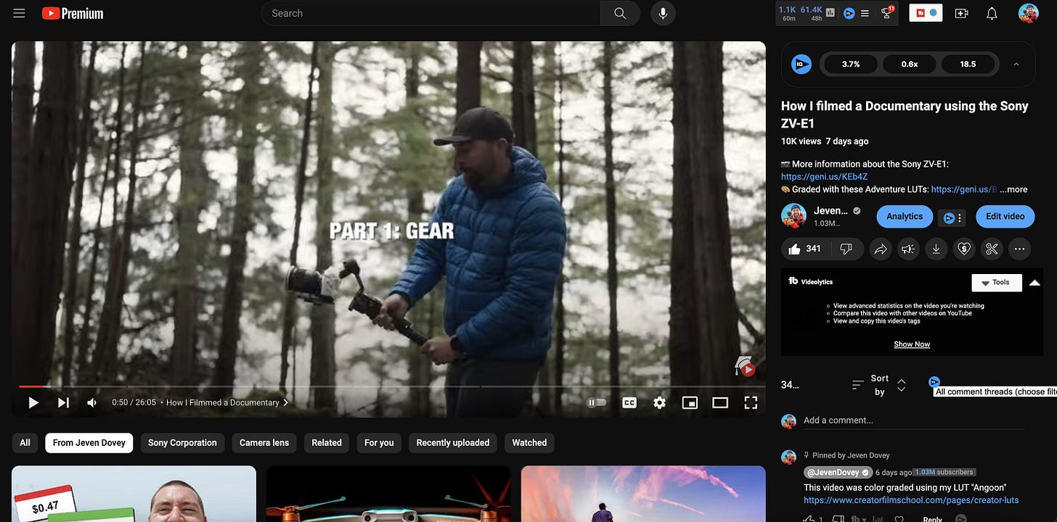The image size is (1057, 522).
Task: Share the video using arrow icon
Action: tap(881, 249)
